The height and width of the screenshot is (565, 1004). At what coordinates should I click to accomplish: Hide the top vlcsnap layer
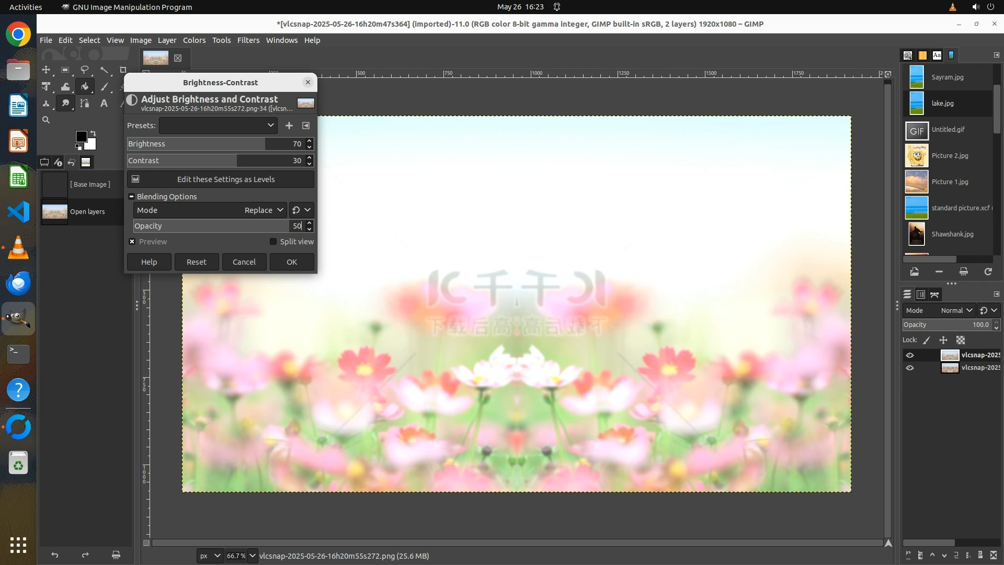tap(910, 355)
